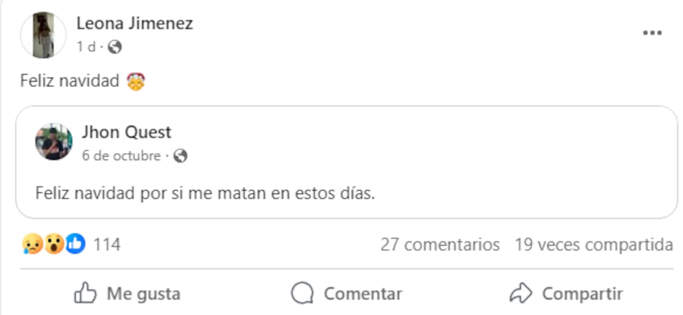Click Leona Jimenez's profile picture

[43, 35]
